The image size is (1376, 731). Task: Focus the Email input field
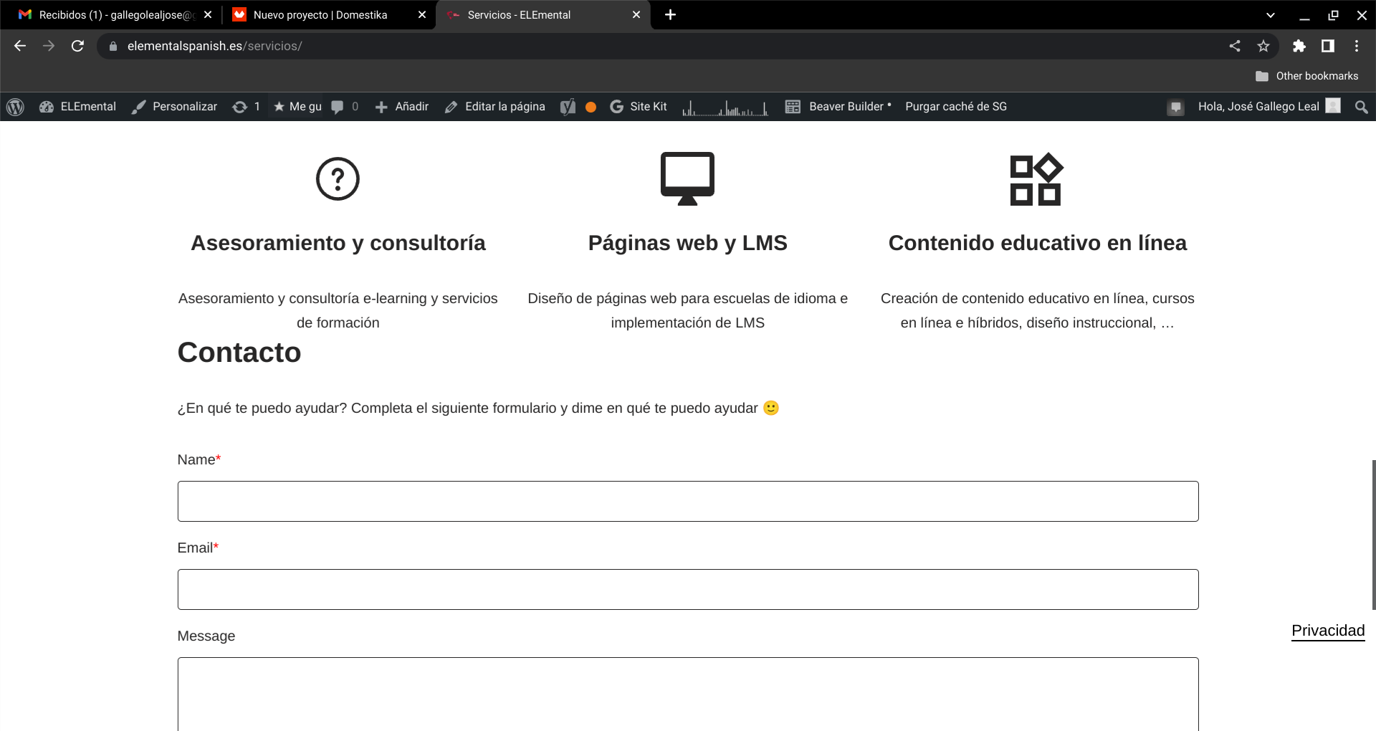(x=687, y=589)
